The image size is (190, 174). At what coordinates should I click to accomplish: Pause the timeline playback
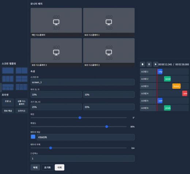point(149,64)
